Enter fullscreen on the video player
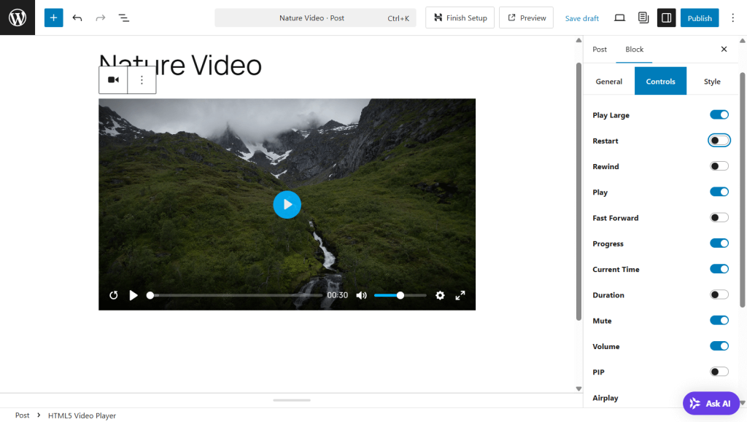 click(x=460, y=295)
